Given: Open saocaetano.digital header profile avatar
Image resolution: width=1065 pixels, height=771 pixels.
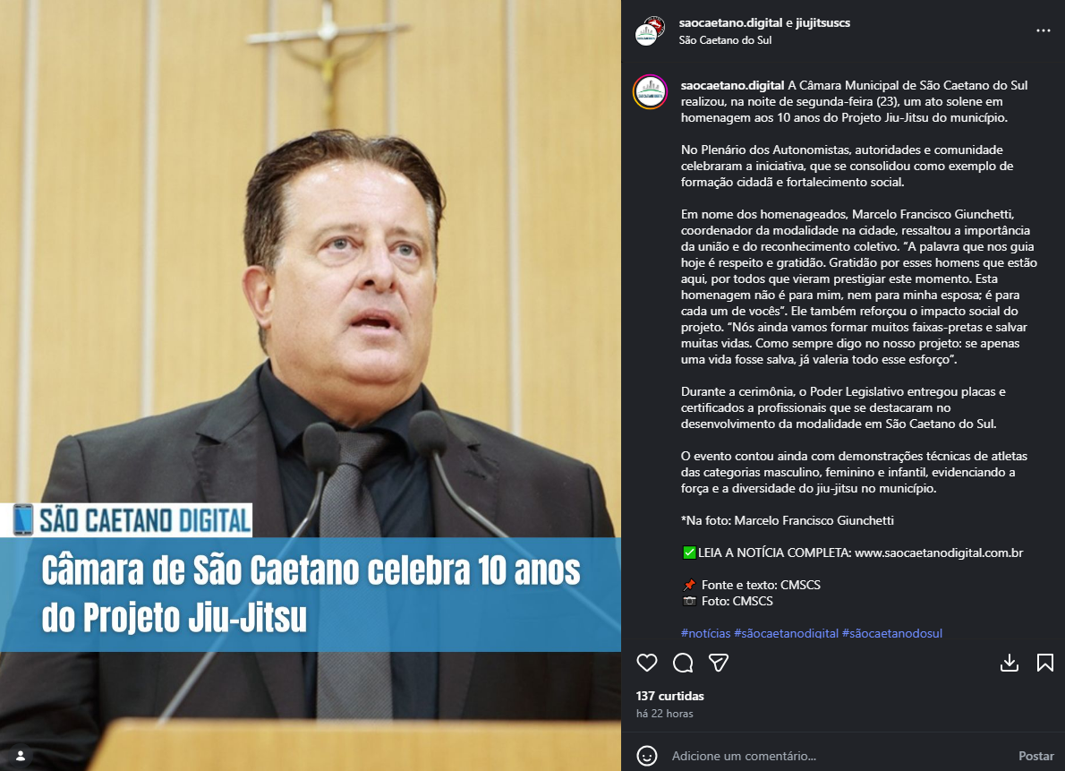Looking at the screenshot, I should (x=650, y=30).
